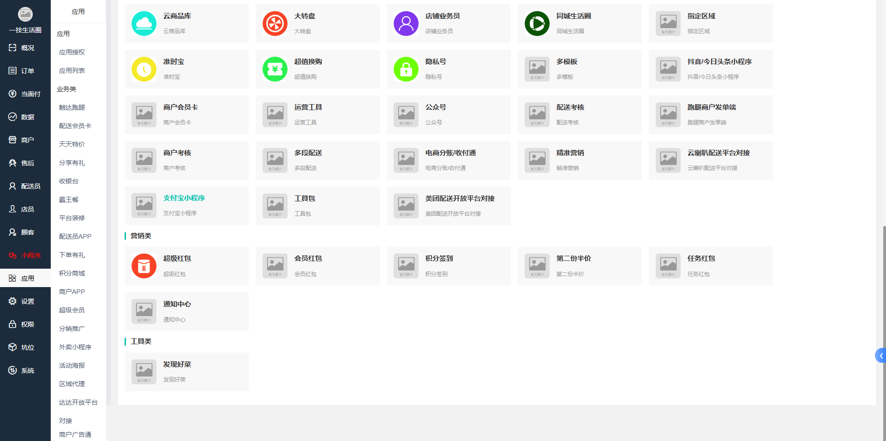Open 积分商城 from the secondary menu
886x441 pixels.
pos(72,273)
